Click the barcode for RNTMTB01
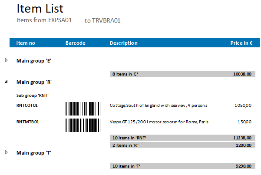 pyautogui.click(x=83, y=125)
